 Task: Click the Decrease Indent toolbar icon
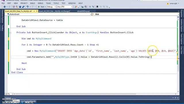(x=83, y=7)
